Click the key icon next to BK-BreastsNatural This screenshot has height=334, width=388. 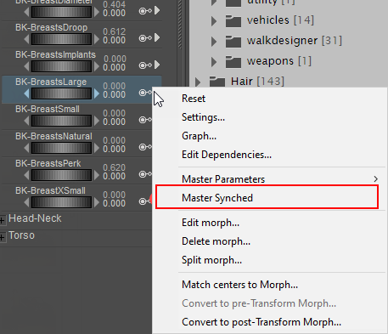(145, 147)
